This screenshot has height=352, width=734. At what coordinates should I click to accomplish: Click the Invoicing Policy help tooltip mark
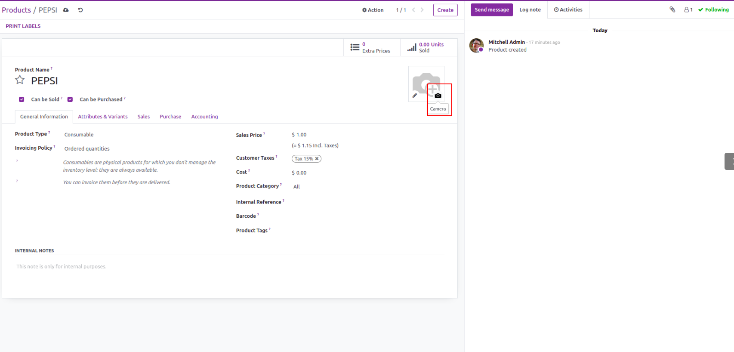click(x=54, y=146)
